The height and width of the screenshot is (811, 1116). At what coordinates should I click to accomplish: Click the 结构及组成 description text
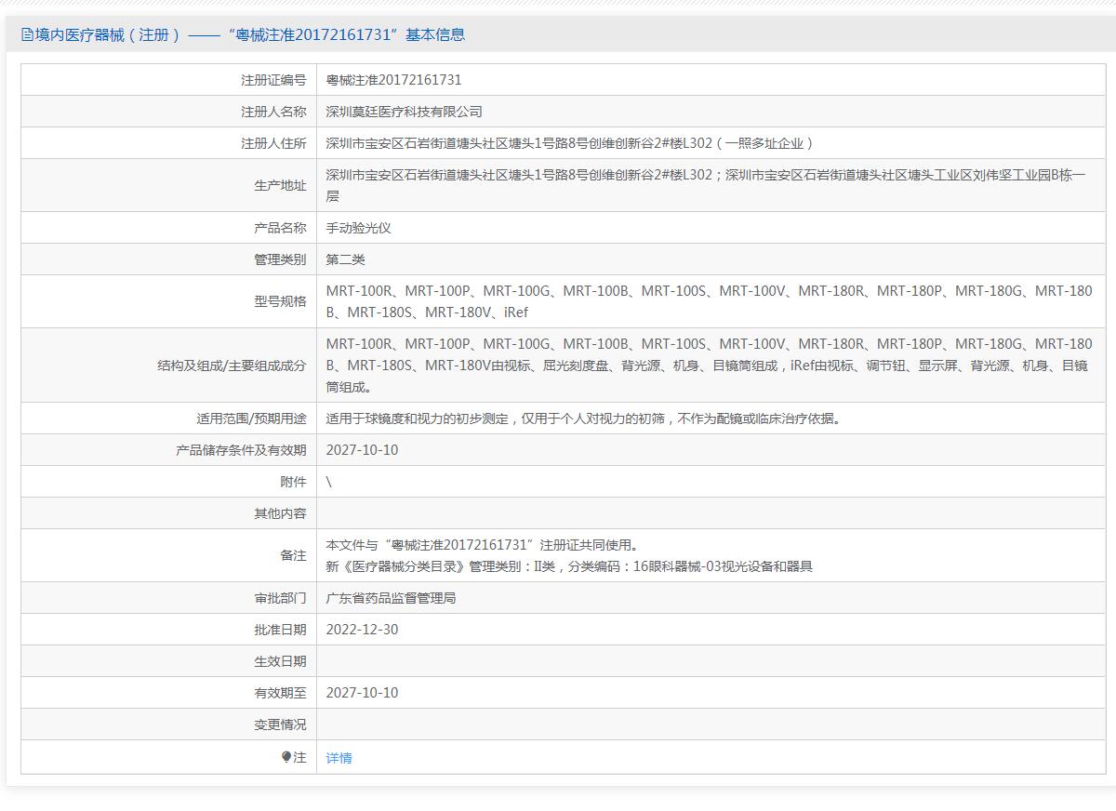709,366
